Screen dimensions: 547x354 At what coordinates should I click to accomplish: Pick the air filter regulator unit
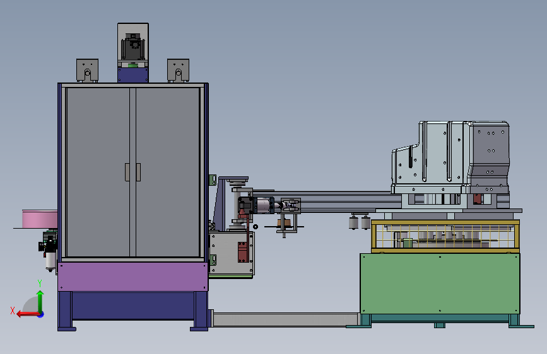pos(49,251)
